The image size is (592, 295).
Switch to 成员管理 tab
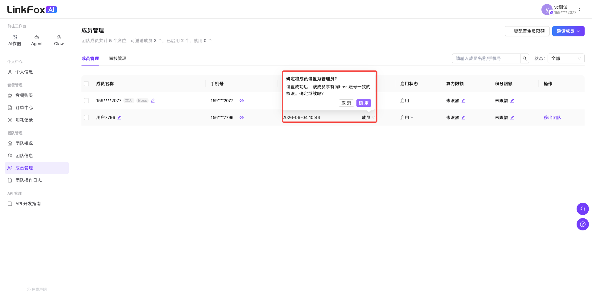[90, 58]
